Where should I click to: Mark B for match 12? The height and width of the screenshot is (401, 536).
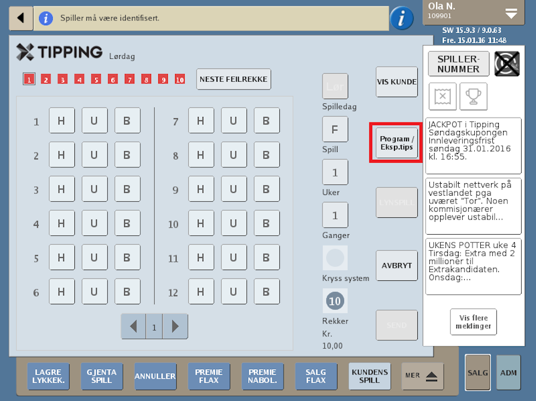coord(267,292)
